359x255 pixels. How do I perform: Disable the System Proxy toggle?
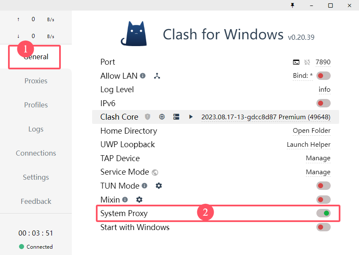point(323,213)
